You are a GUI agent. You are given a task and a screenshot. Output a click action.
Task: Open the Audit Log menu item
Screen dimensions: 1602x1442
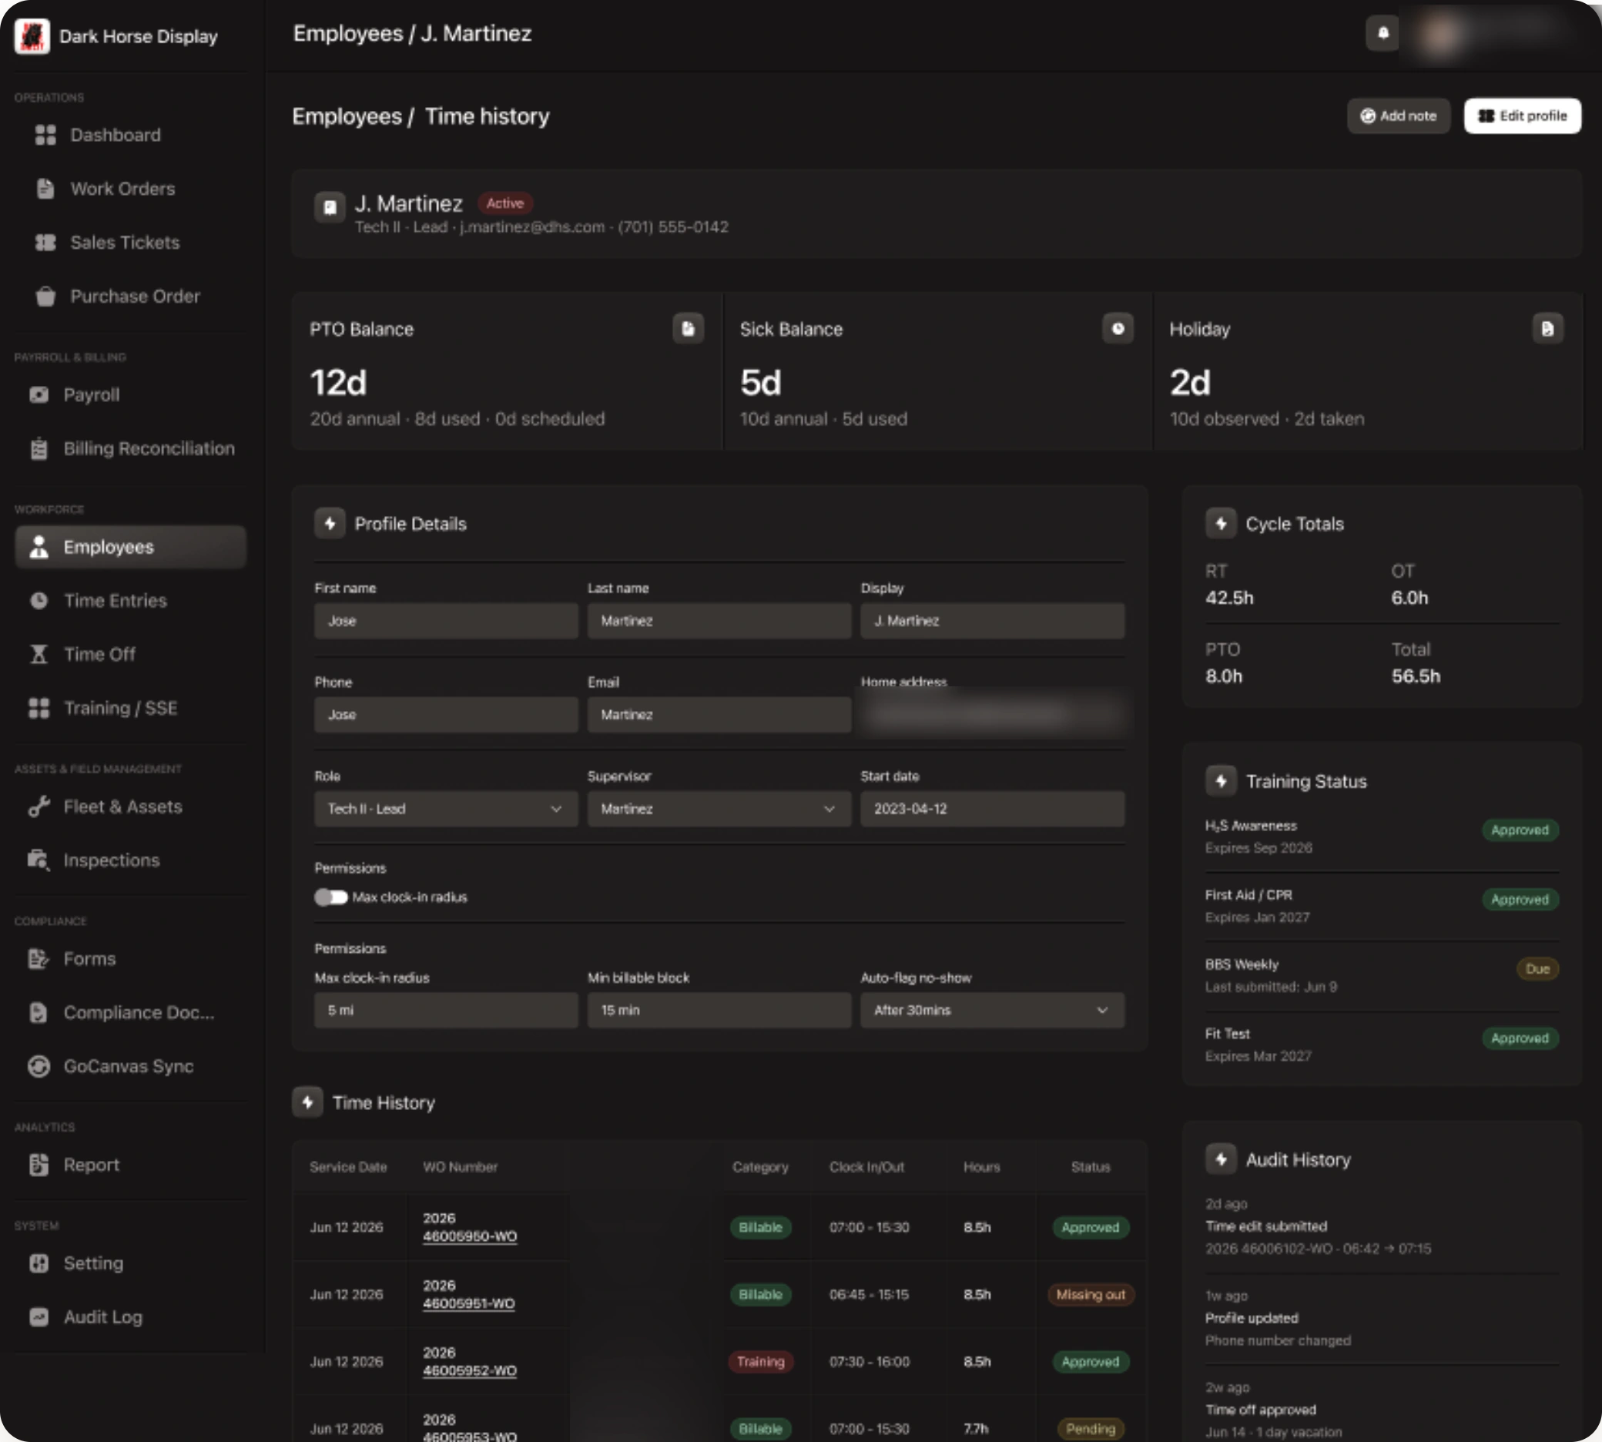tap(131, 1316)
